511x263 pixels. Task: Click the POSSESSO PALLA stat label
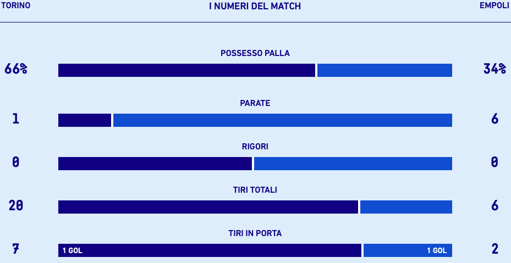pos(255,53)
